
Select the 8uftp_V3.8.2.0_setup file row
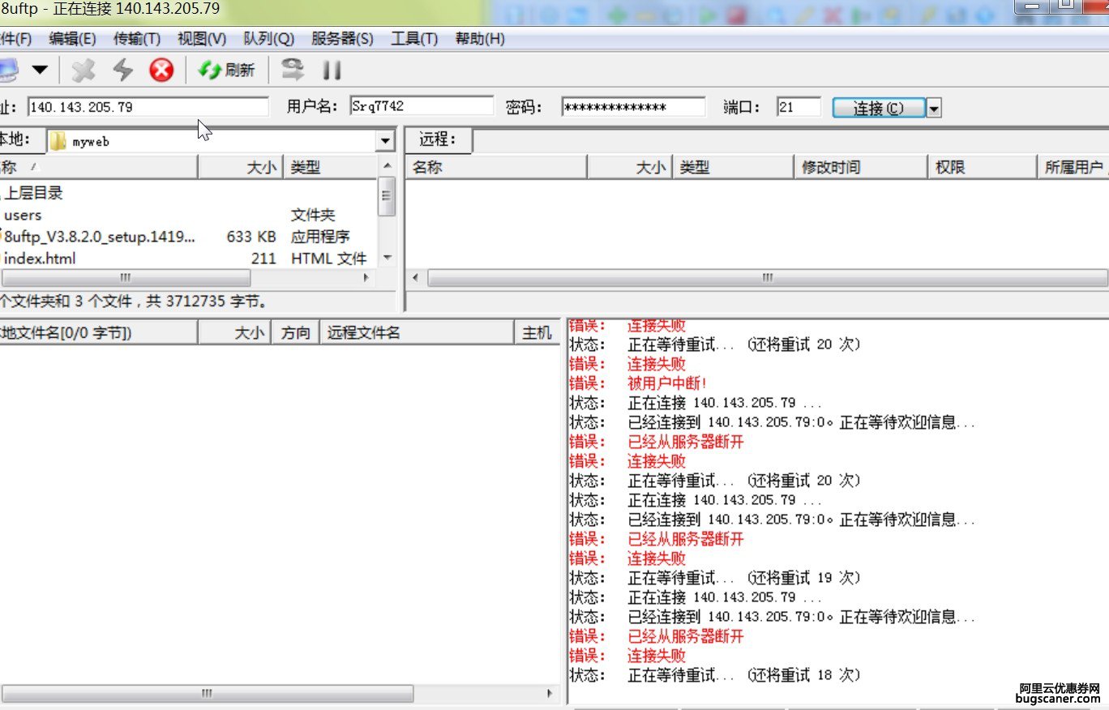pos(188,237)
